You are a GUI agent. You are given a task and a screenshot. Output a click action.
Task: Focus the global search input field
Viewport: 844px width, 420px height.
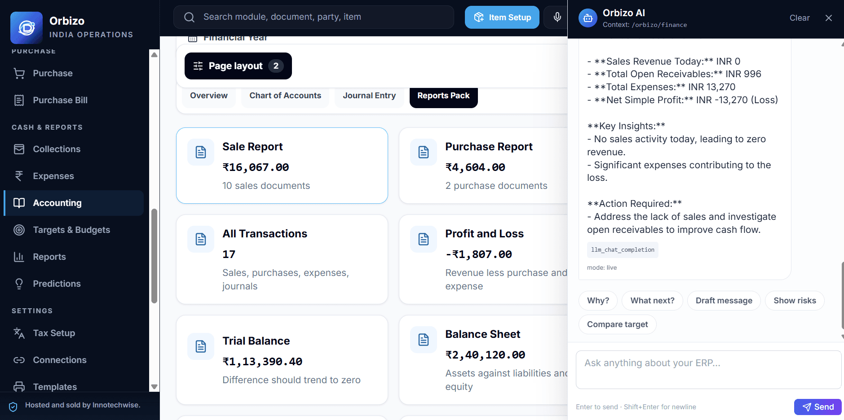point(314,17)
